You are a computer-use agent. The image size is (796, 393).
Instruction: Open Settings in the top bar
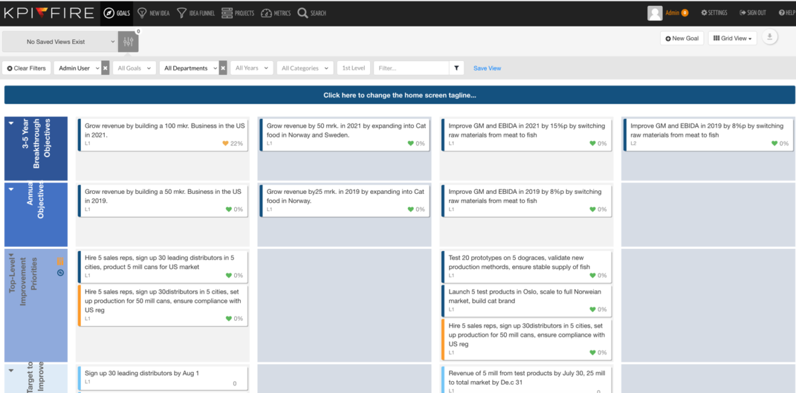714,13
